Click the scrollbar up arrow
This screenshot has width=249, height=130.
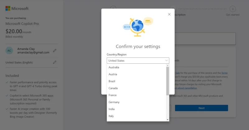coord(167,65)
